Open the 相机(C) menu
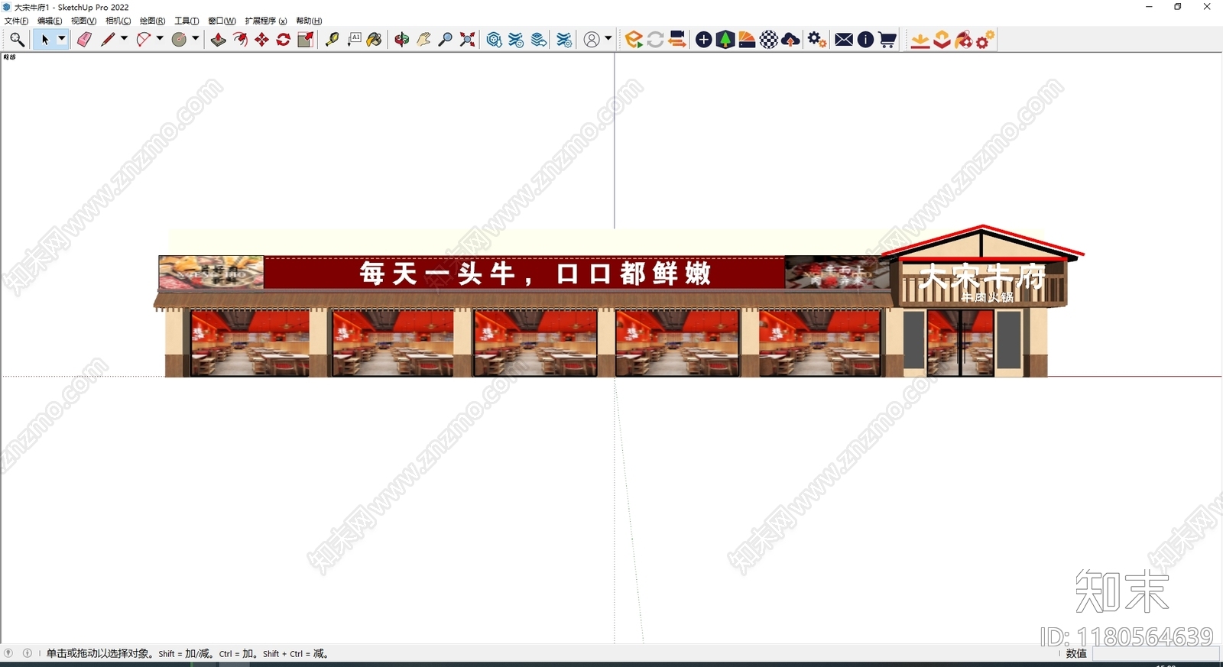1223x667 pixels. (118, 21)
